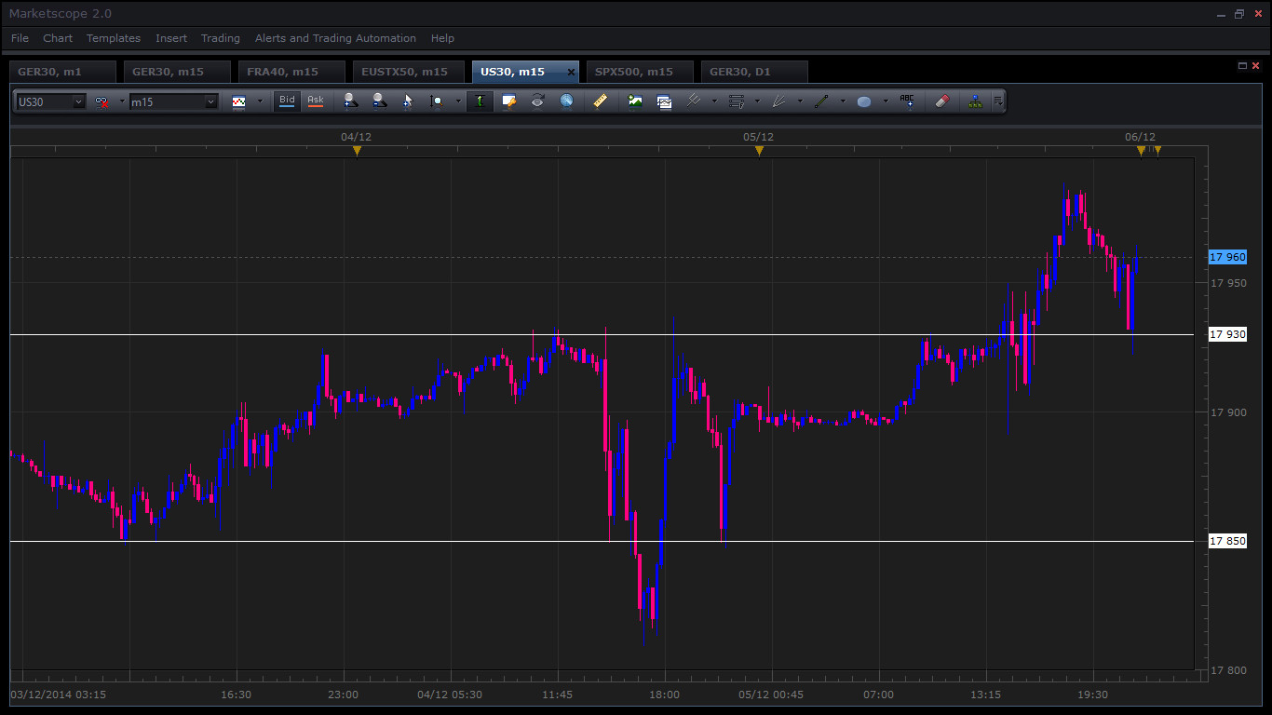This screenshot has width=1272, height=715.
Task: Click the current price 17 960 label
Action: [1227, 257]
